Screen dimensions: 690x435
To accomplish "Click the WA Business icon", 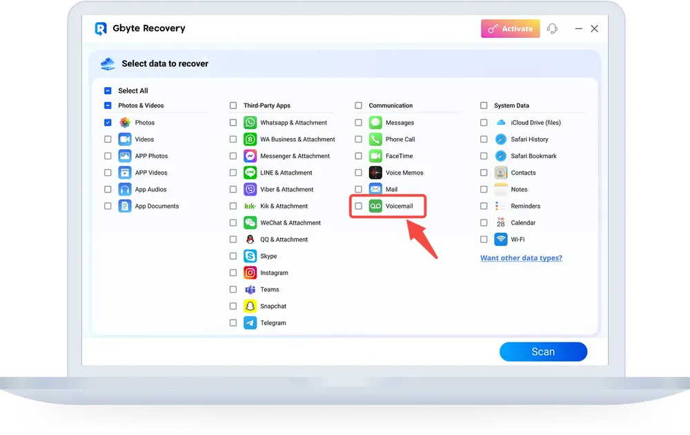I will [250, 139].
